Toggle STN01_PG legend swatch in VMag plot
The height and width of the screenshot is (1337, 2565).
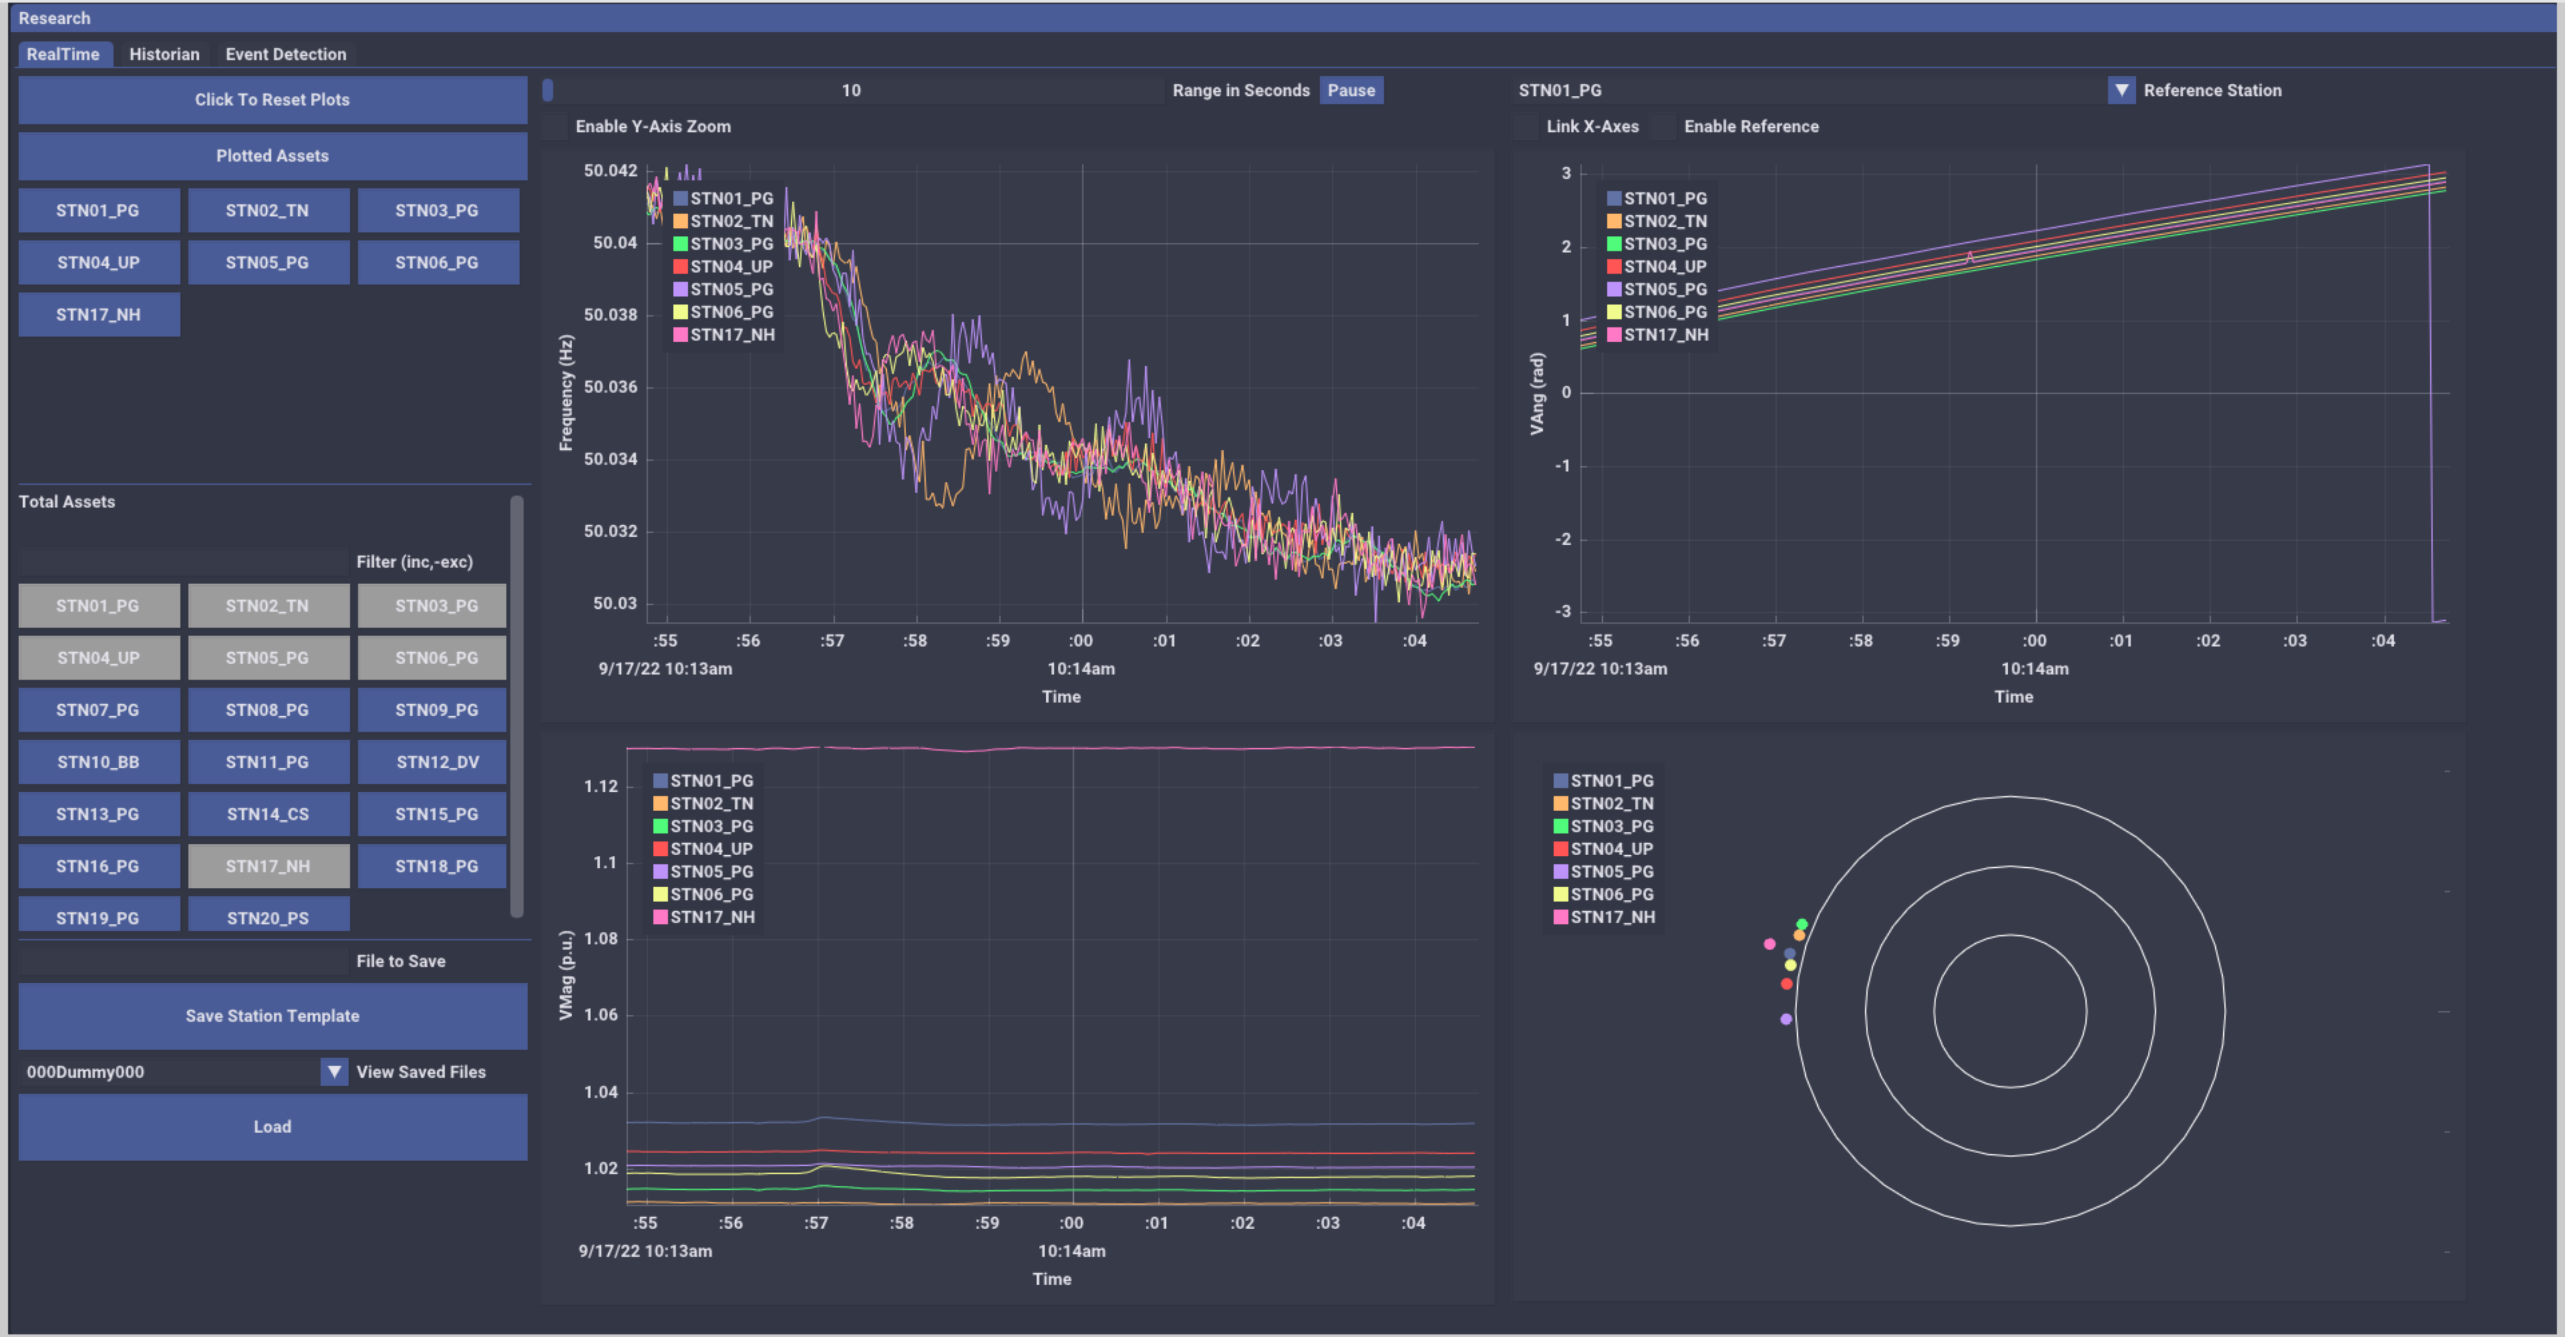coord(660,780)
